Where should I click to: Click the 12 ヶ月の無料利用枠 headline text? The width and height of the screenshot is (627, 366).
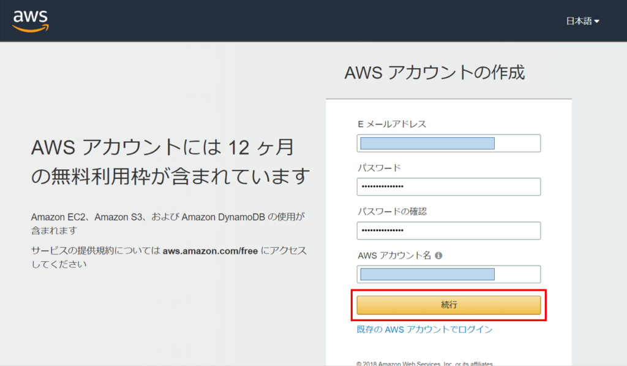tap(170, 162)
